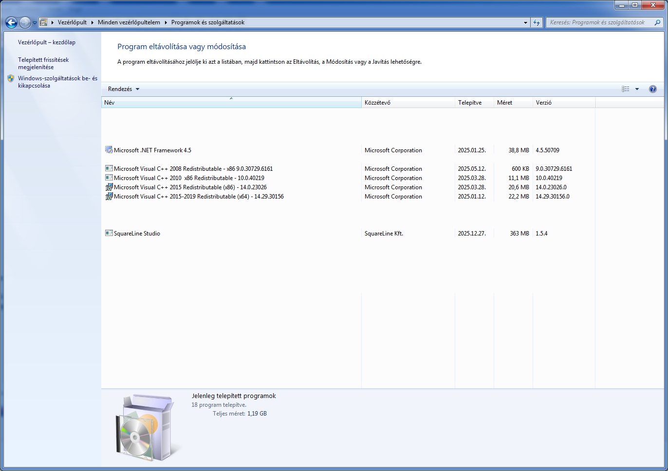Select Microsoft Visual C++ 2015-2019 Redistributable (x64)
The width and height of the screenshot is (668, 471).
tap(199, 197)
